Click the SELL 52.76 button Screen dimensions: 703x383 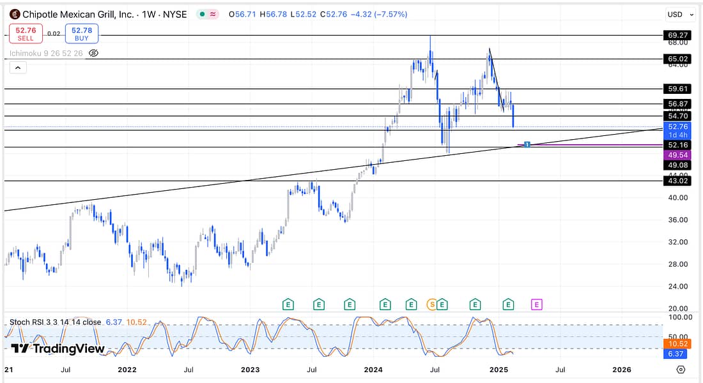point(26,34)
